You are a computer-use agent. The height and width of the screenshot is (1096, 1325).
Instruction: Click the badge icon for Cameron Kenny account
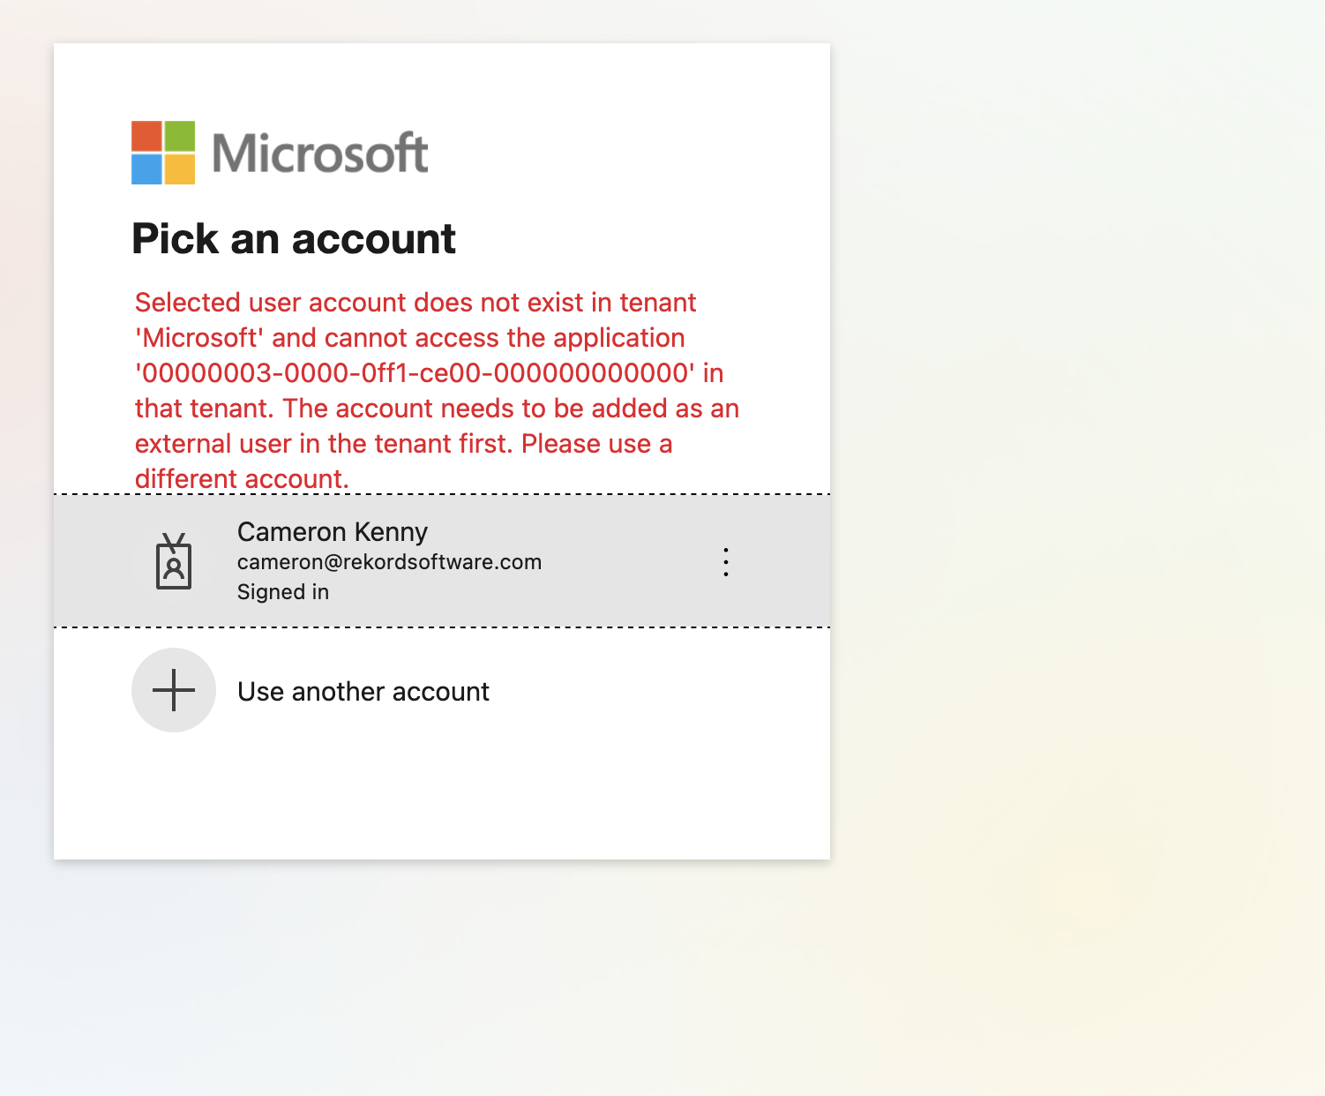[174, 561]
